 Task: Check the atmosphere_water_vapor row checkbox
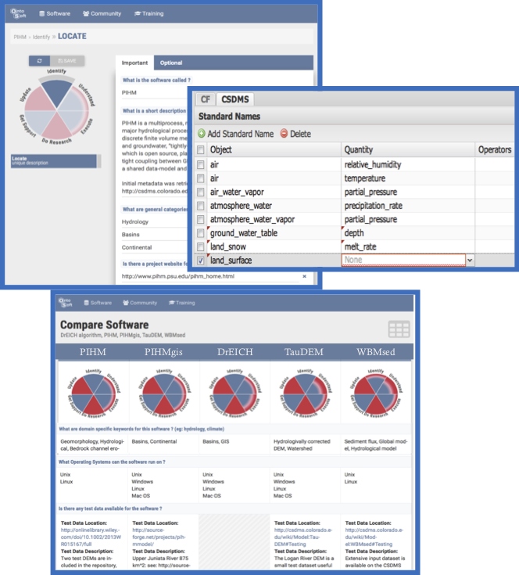point(201,219)
